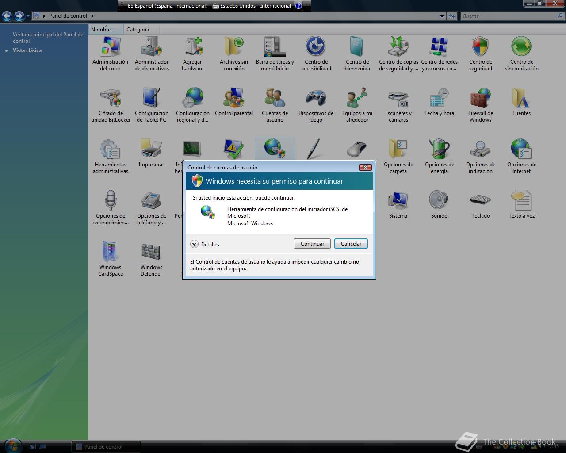Screen dimensions: 566x453
Task: Open Centro de accesibilidad icon
Action: tap(316, 54)
